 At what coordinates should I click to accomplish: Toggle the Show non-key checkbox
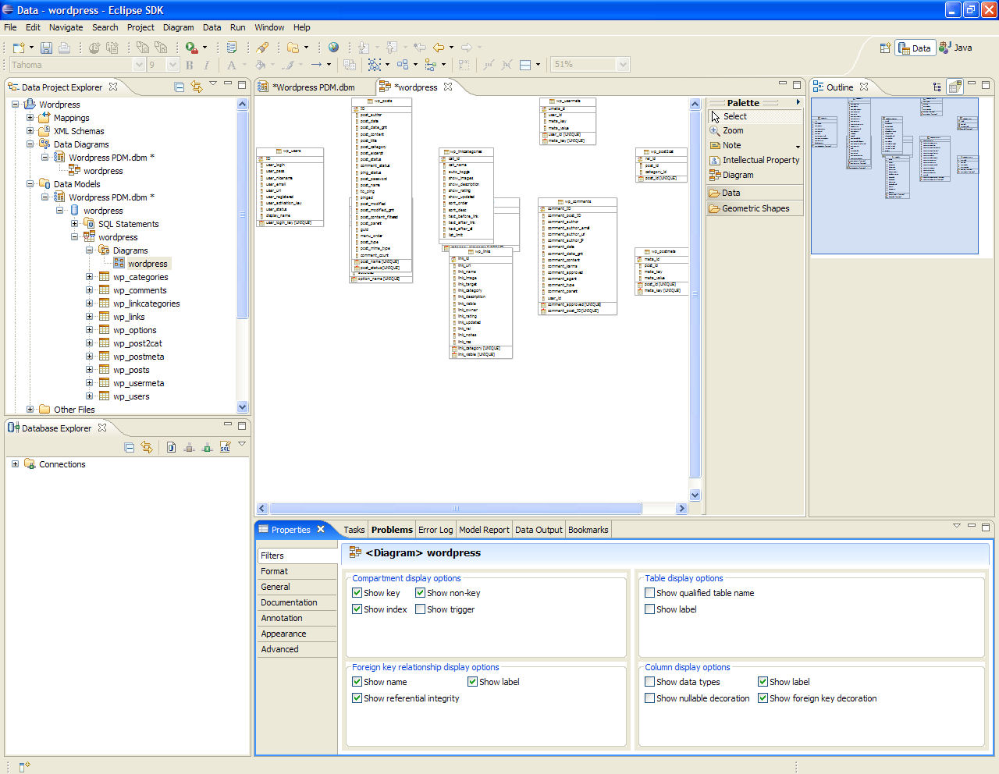[x=421, y=593]
